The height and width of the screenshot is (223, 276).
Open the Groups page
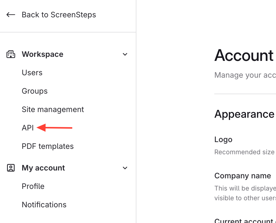click(35, 91)
